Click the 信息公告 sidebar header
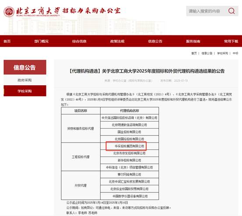The height and width of the screenshot is (216, 242). coord(25,67)
